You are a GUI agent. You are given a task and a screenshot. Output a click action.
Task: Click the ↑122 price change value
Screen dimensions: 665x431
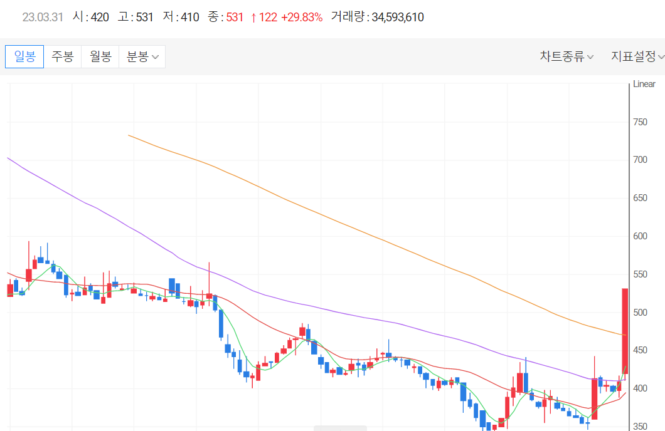tap(263, 18)
